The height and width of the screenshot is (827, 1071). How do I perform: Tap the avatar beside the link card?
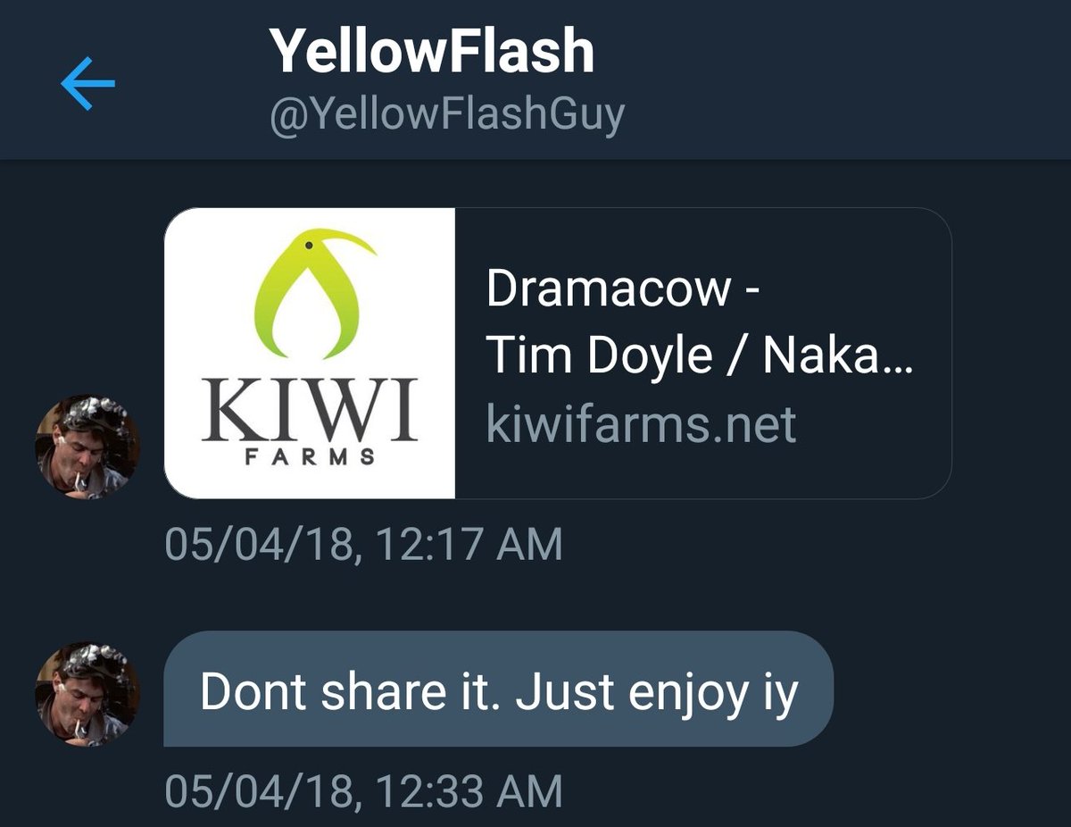[87, 447]
